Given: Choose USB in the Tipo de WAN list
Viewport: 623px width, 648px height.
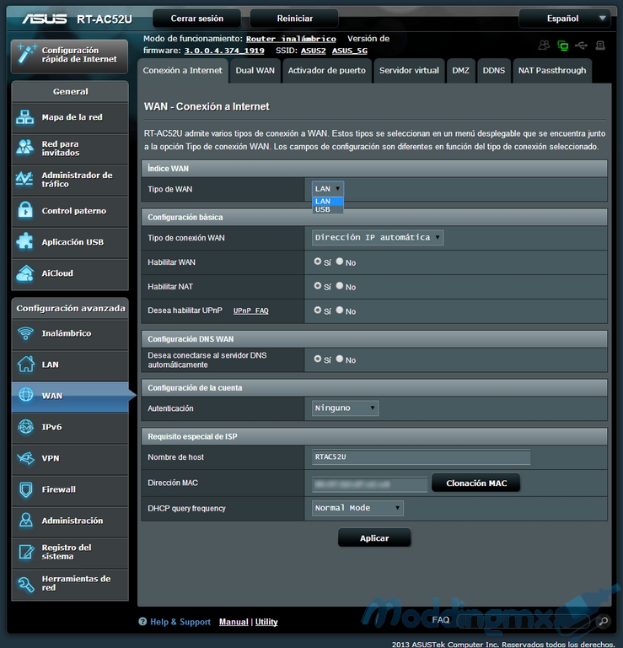Looking at the screenshot, I should (x=328, y=209).
